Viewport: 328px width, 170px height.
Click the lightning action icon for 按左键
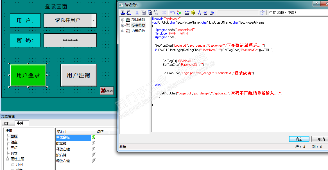coord(94,143)
